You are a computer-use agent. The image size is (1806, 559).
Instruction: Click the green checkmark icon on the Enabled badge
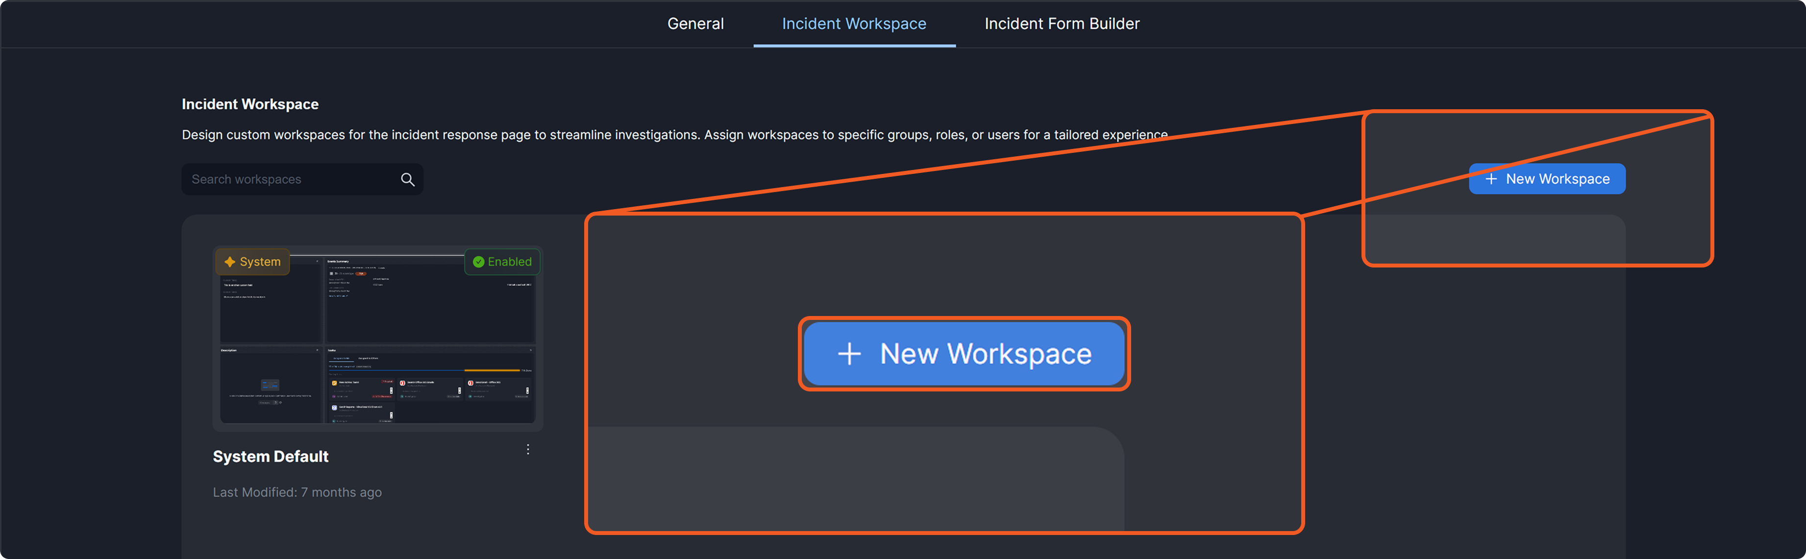coord(478,261)
